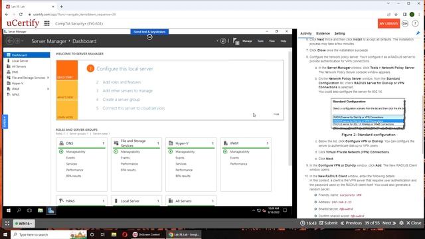Open the remote taskbar File Explorer icon
Screen dimensions: 425x239
[x=40, y=210]
